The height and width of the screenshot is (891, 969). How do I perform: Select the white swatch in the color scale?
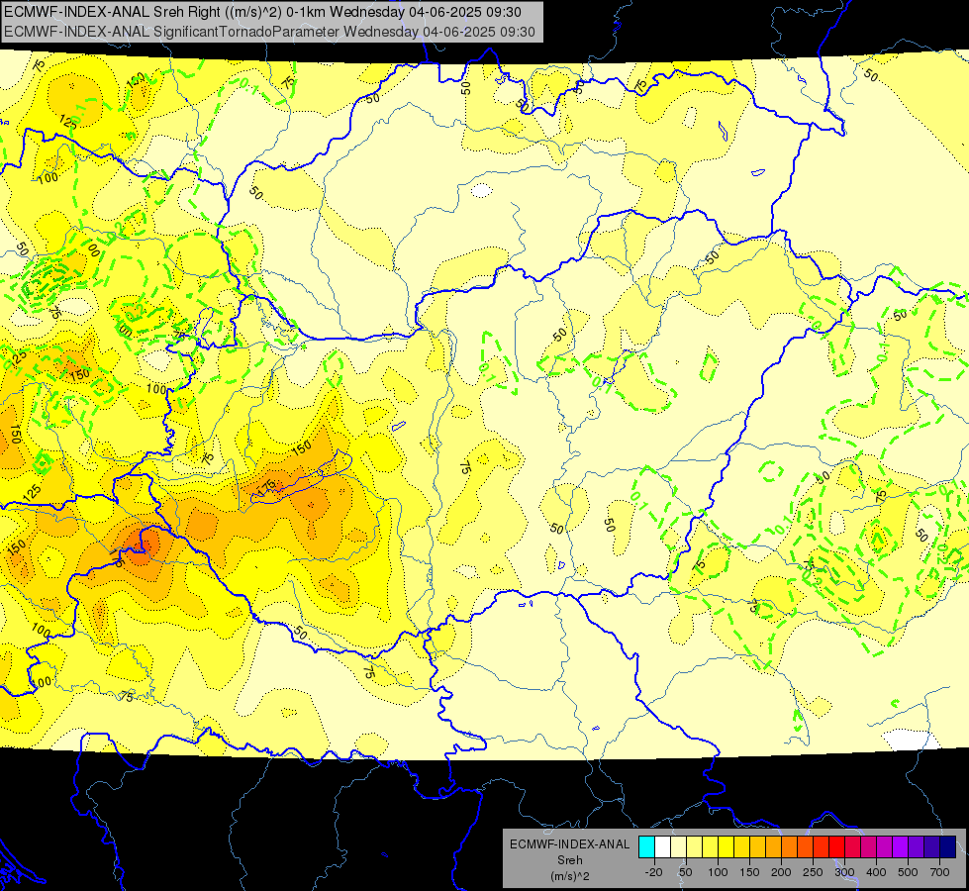tap(662, 847)
